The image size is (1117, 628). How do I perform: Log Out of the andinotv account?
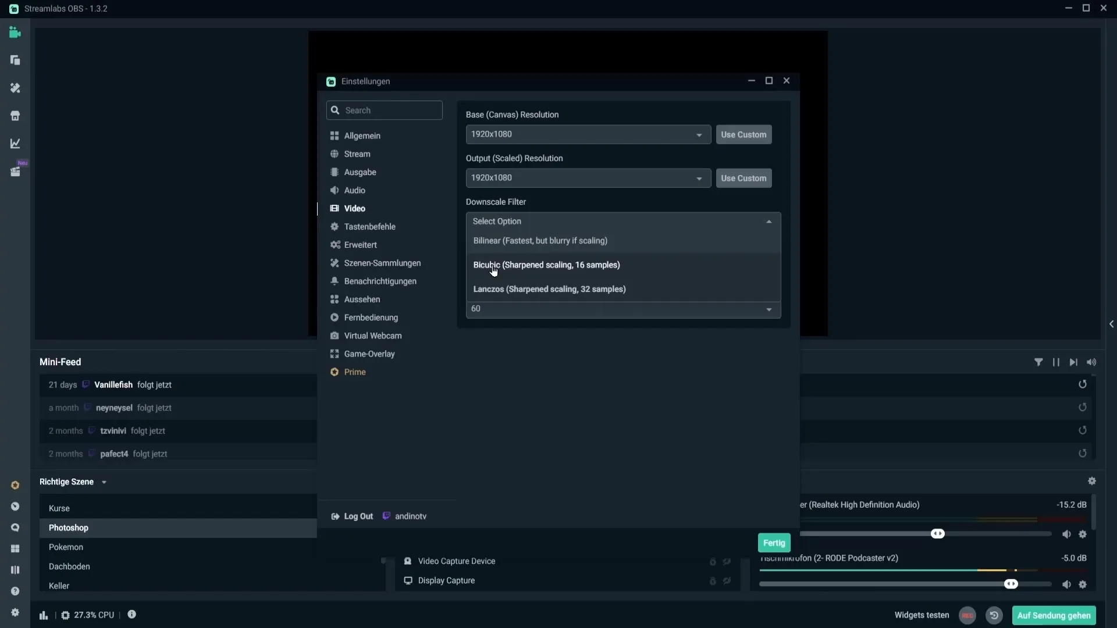click(x=352, y=516)
